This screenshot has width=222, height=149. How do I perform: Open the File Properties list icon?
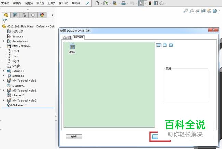[x=156, y=3]
